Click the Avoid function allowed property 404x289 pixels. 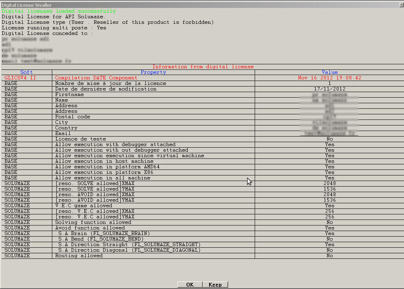coord(90,228)
